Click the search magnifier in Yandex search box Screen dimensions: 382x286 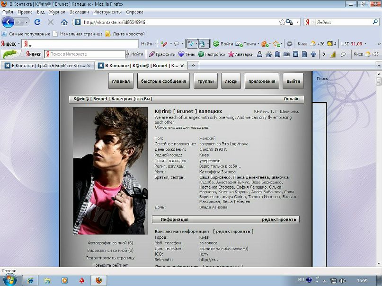(375, 22)
